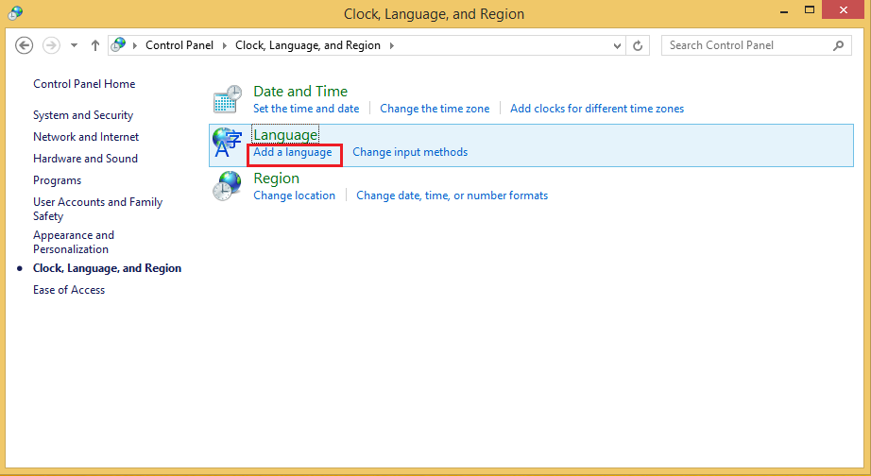
Task: Go to System and Security category
Action: point(83,115)
